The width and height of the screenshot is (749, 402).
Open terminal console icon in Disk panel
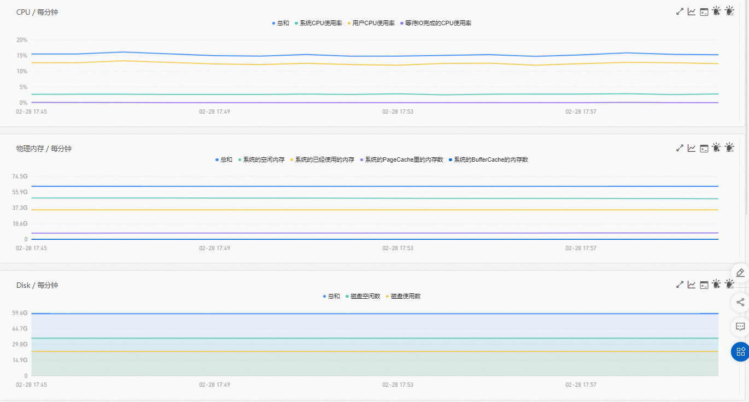[x=704, y=285]
